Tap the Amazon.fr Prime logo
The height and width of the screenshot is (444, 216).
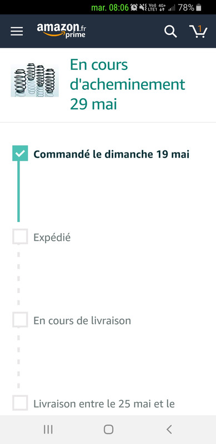(x=62, y=31)
